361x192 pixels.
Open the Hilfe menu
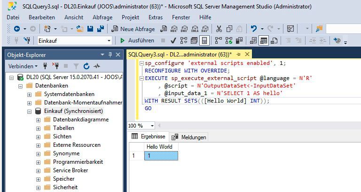point(205,17)
